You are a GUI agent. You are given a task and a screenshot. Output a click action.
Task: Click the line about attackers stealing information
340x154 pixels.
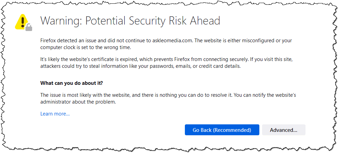coord(140,66)
